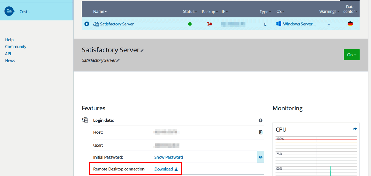Reveal the Initial Password with the eye toggle
The height and width of the screenshot is (176, 371).
coord(260,157)
